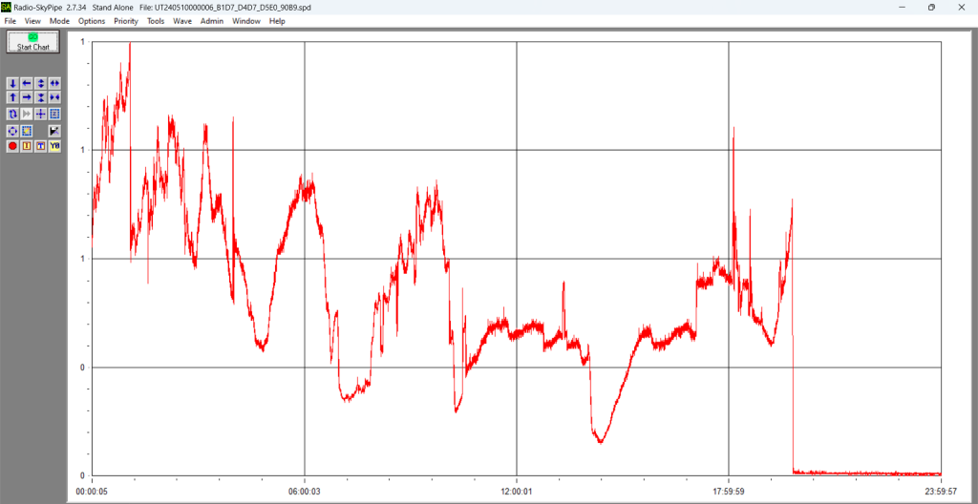This screenshot has height=504, width=978.
Task: Click the blue up-arrow pan icon
Action: point(13,97)
